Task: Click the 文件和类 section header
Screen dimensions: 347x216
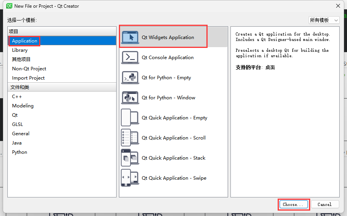Action: [x=62, y=87]
